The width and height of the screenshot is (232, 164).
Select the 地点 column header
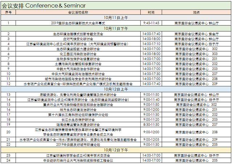(x=196, y=12)
